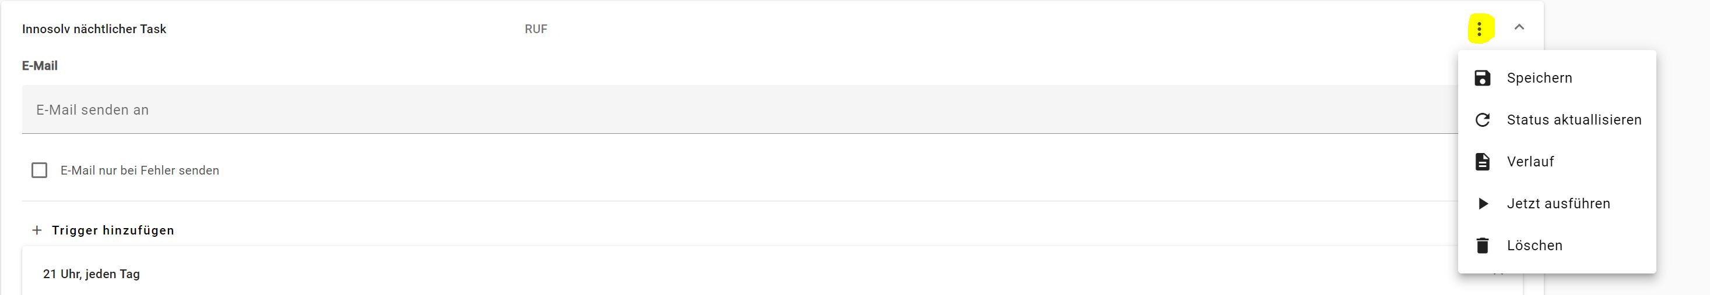Click the trash can icon
Viewport: 1710px width, 295px height.
[x=1482, y=246]
